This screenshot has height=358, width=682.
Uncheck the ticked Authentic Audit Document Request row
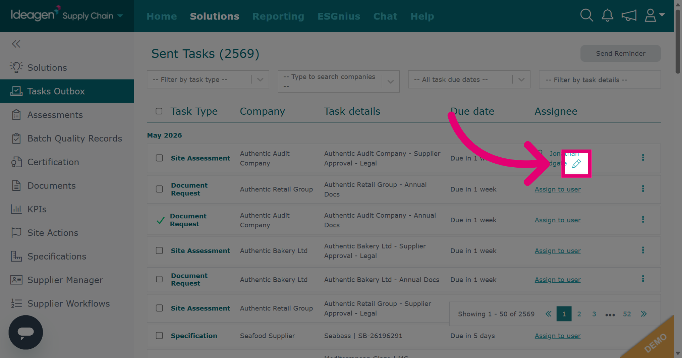pyautogui.click(x=161, y=220)
